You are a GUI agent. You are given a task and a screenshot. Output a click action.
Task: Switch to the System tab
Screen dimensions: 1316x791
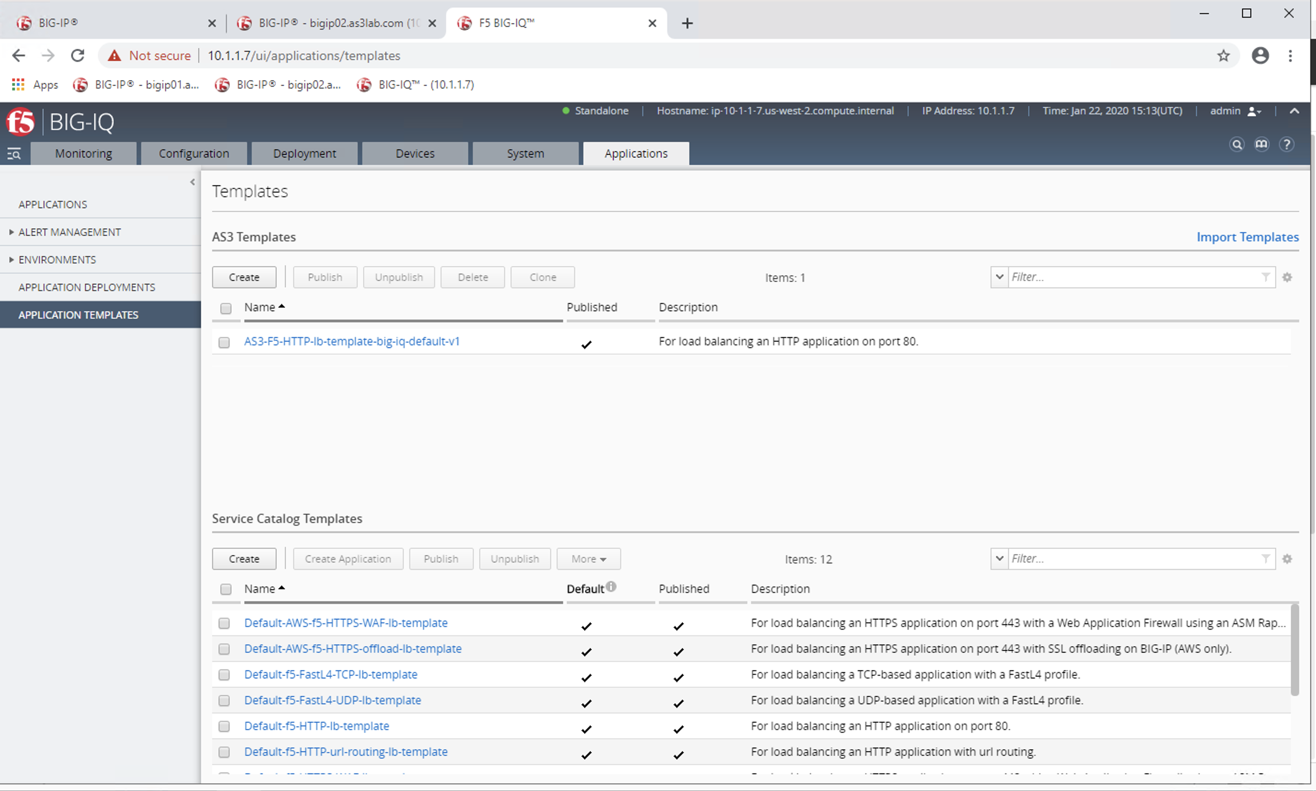pyautogui.click(x=525, y=153)
